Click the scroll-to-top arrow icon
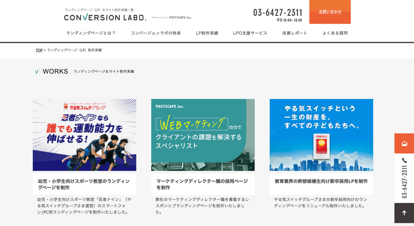 pyautogui.click(x=404, y=213)
